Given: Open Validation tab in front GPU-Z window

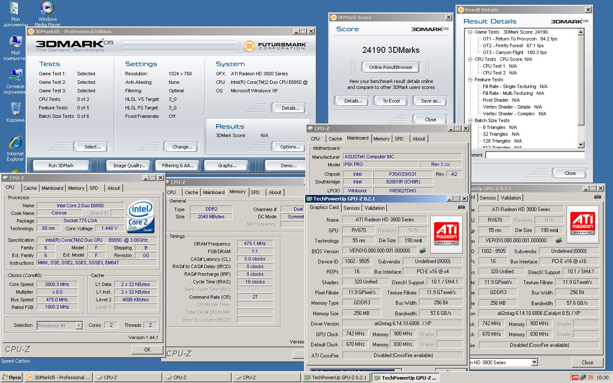Looking at the screenshot, I should [375, 208].
